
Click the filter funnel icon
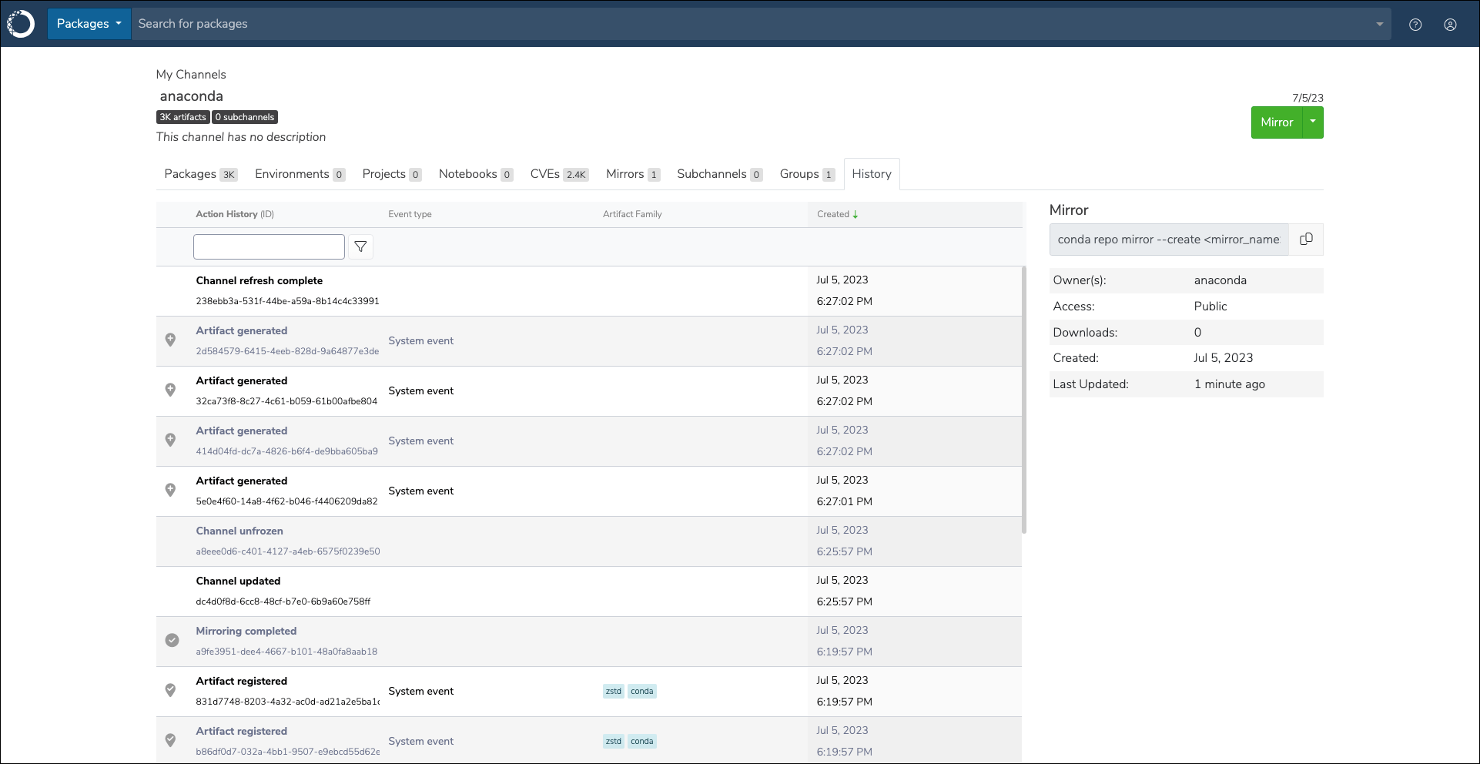click(360, 246)
